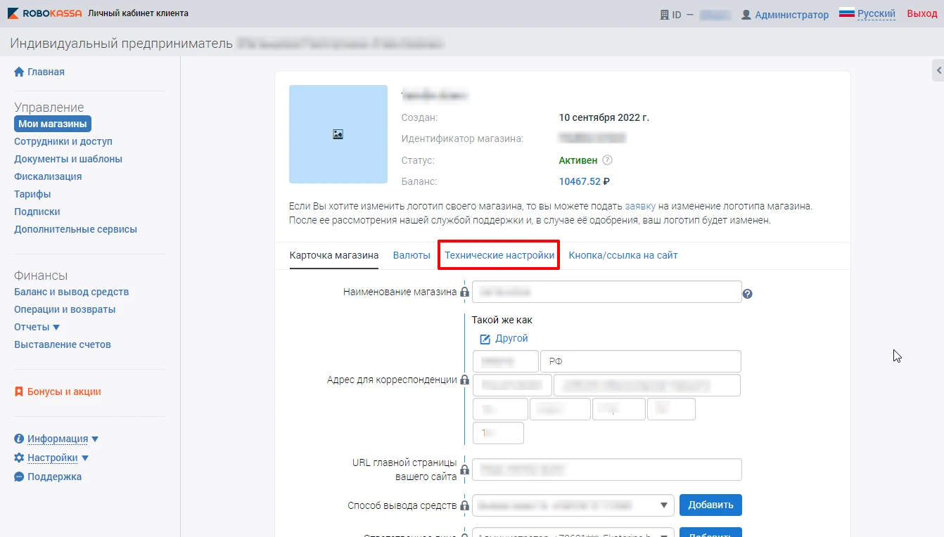Open Выставление счетов
The height and width of the screenshot is (537, 944).
(x=63, y=344)
